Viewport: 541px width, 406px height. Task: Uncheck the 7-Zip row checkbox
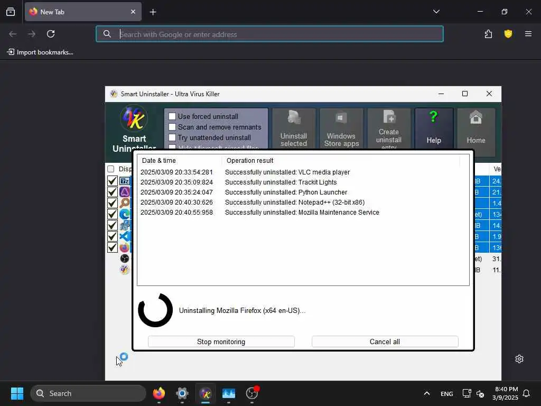coord(113,181)
